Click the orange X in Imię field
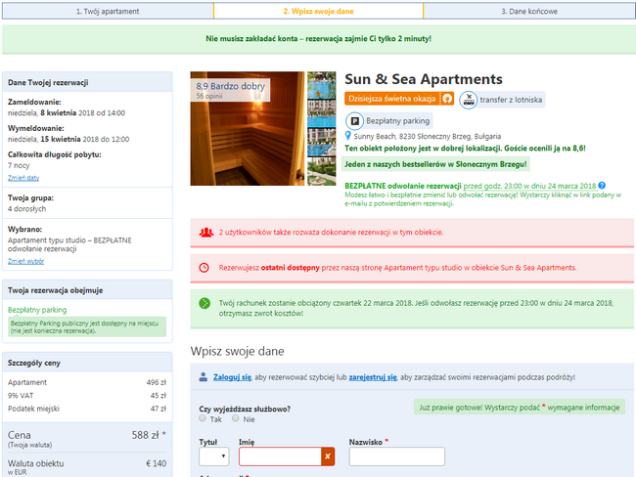Image resolution: width=636 pixels, height=477 pixels. click(328, 456)
